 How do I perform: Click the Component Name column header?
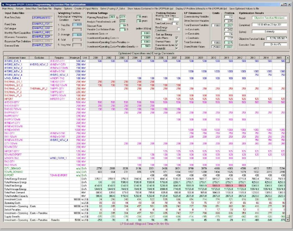coord(15,57)
